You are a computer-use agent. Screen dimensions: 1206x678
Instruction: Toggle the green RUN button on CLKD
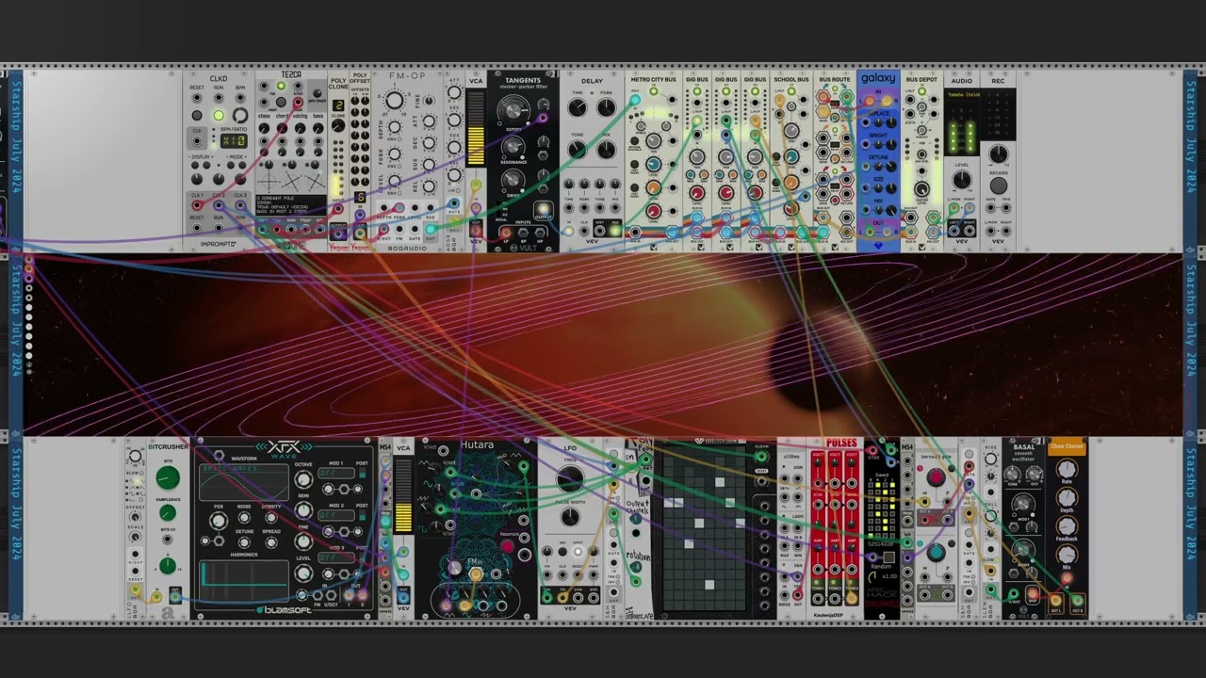tap(219, 115)
